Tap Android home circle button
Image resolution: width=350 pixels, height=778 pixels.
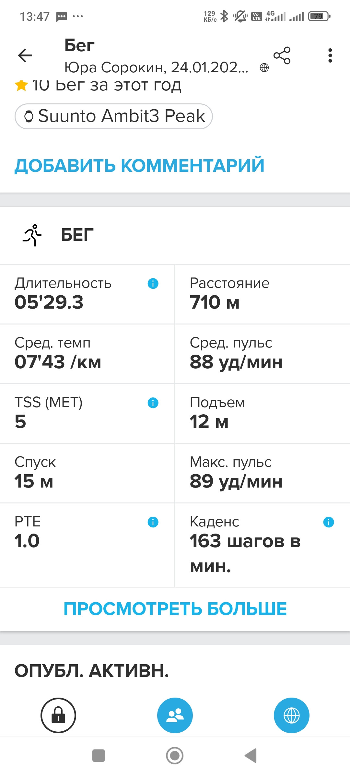(175, 756)
